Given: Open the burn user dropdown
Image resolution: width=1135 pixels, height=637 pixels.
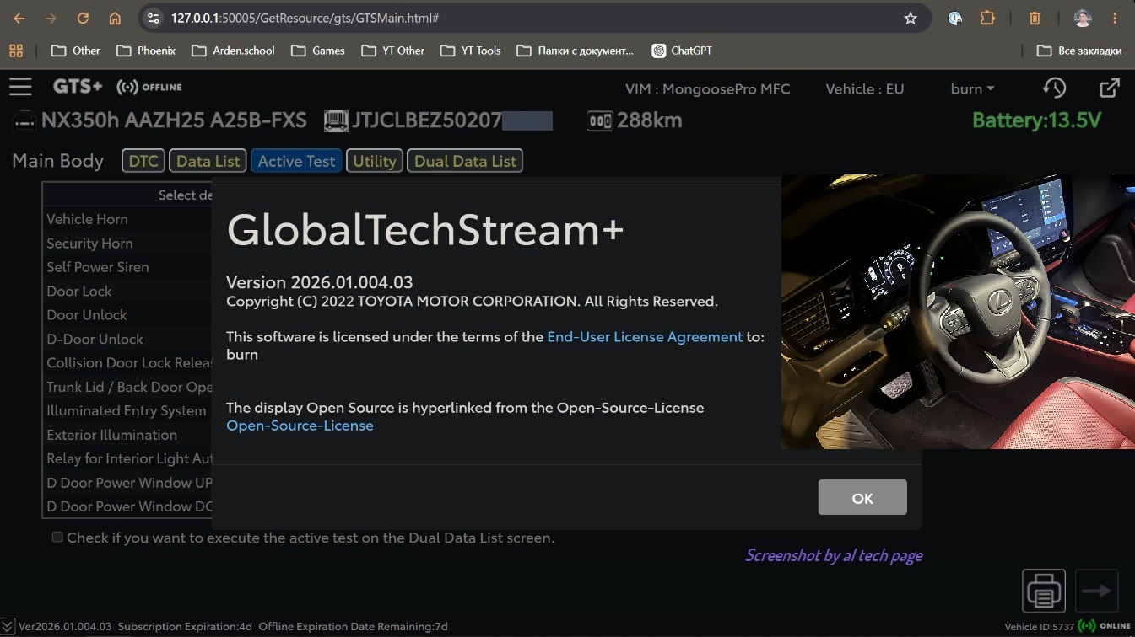Looking at the screenshot, I should point(972,88).
